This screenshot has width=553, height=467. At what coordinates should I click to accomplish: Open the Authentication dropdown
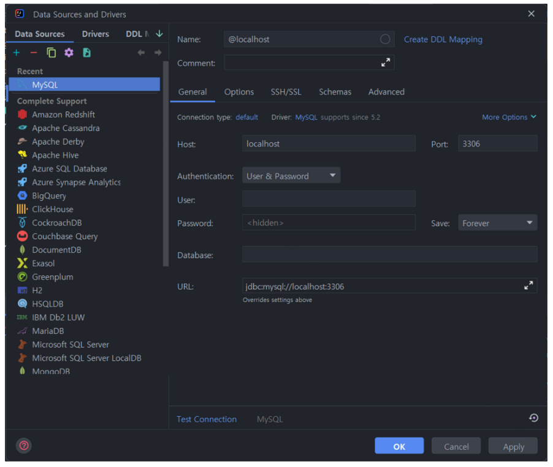(291, 175)
